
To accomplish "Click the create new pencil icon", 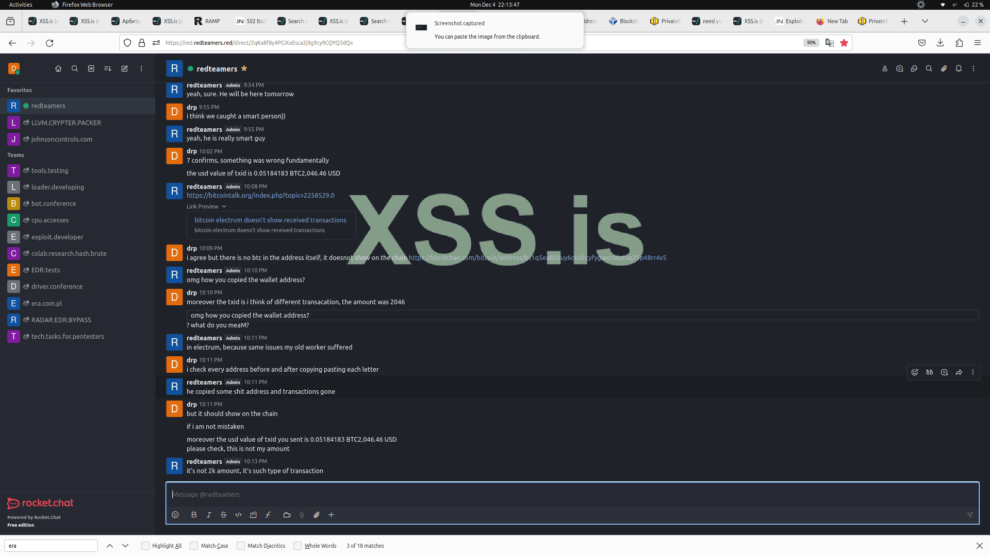I will coord(124,68).
